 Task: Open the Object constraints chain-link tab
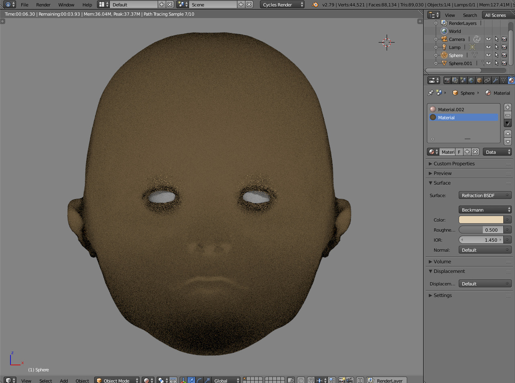tap(487, 80)
